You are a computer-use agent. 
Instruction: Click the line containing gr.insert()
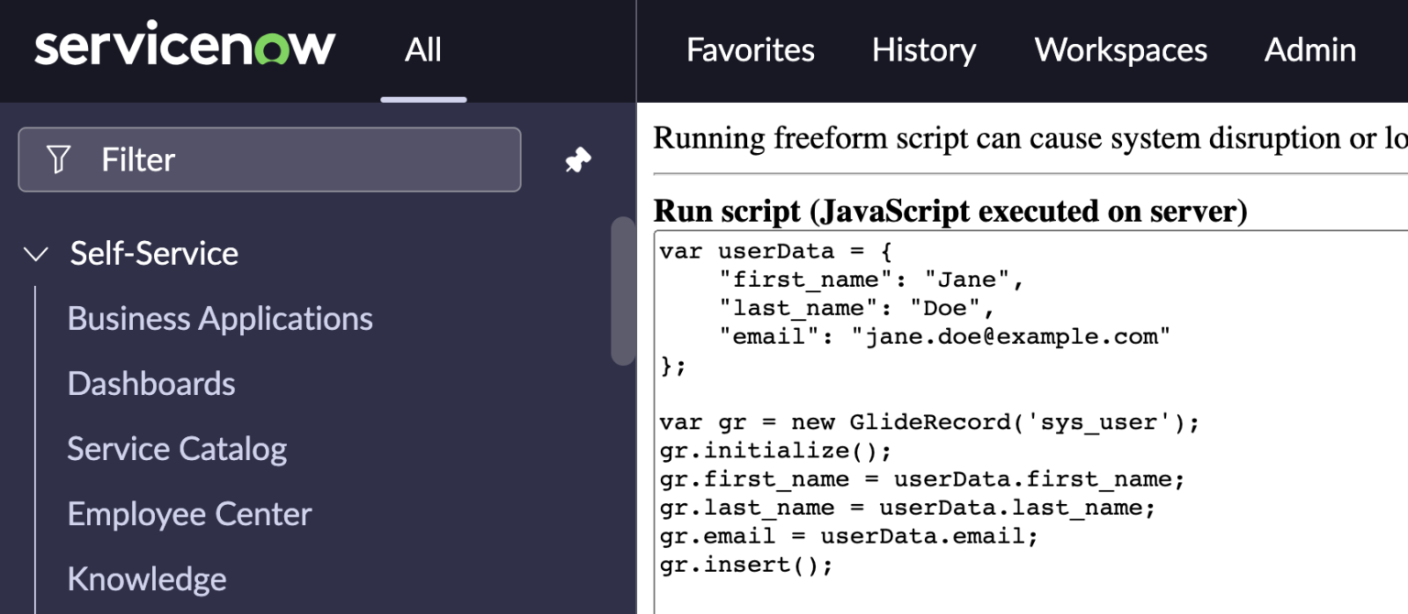[744, 565]
